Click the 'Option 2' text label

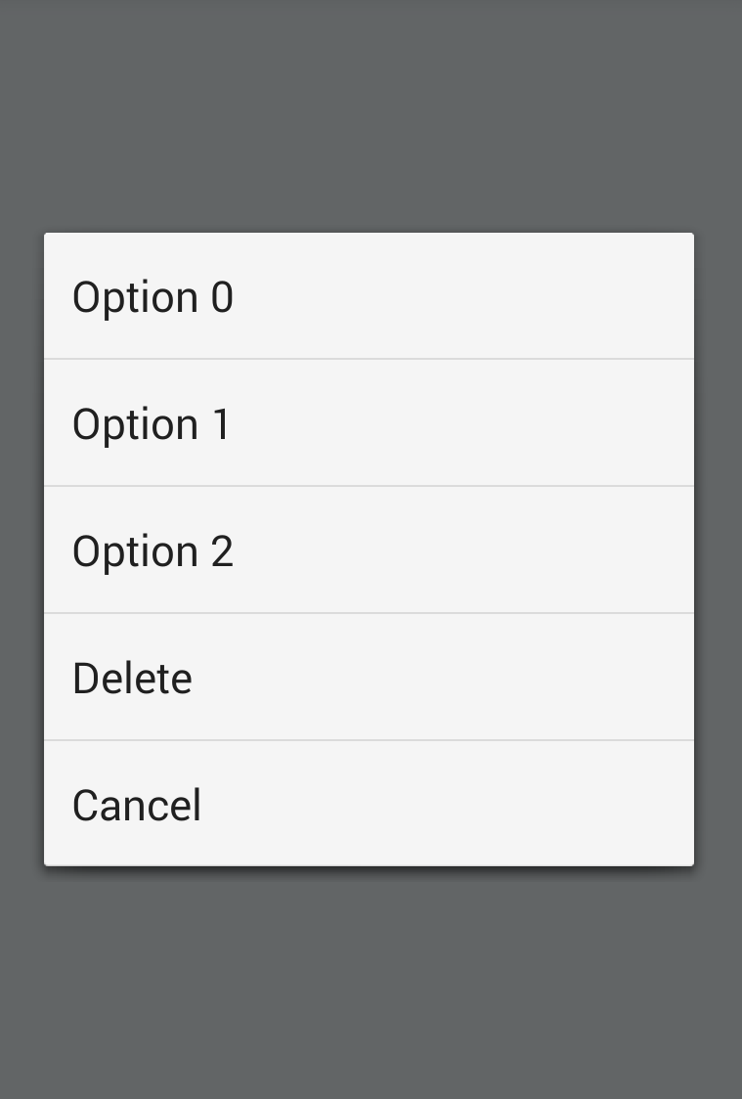tap(153, 551)
